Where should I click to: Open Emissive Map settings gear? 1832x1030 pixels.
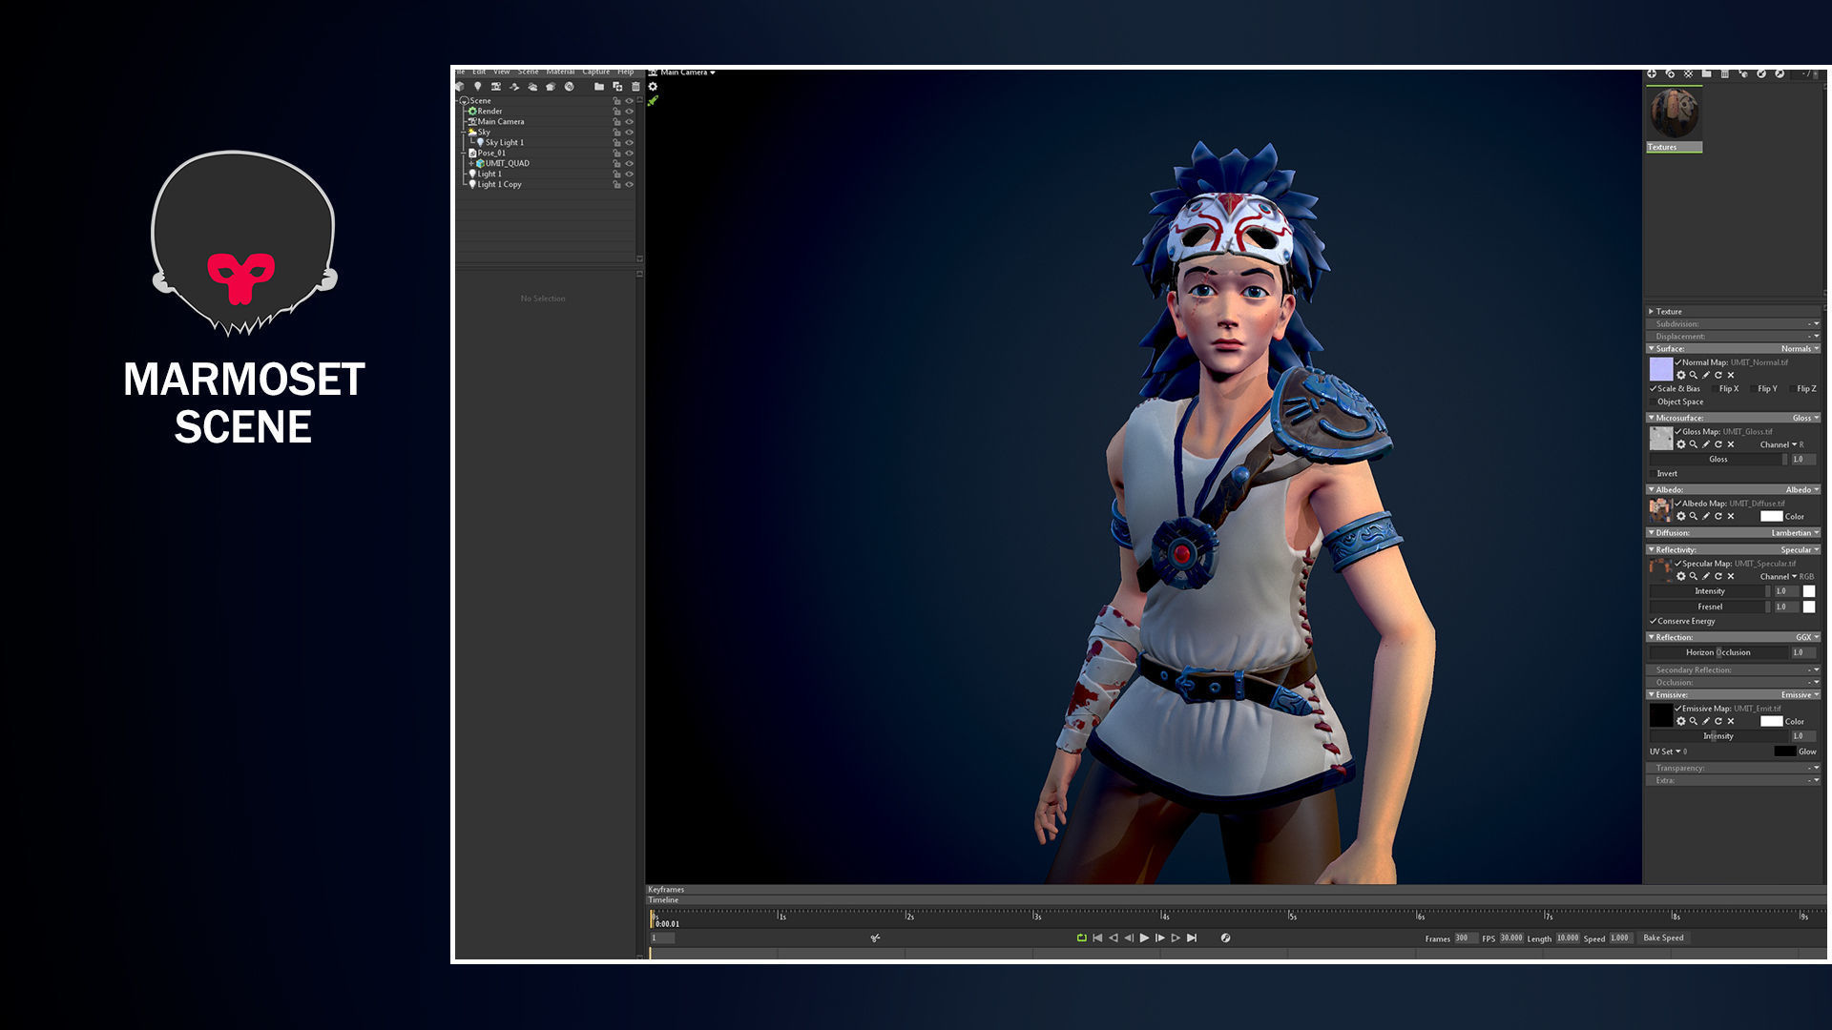coord(1681,722)
